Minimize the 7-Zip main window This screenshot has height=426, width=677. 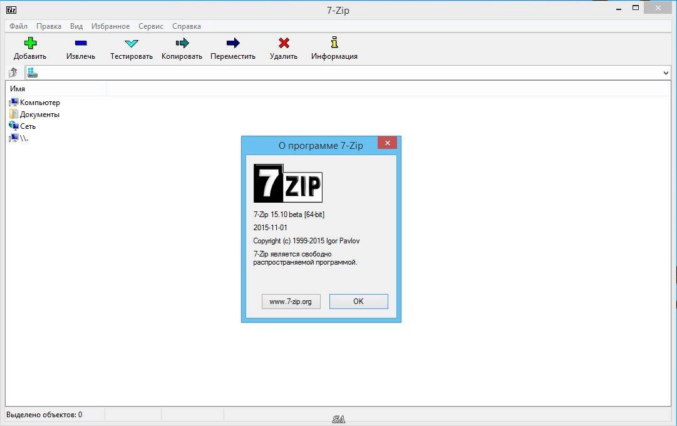[619, 8]
